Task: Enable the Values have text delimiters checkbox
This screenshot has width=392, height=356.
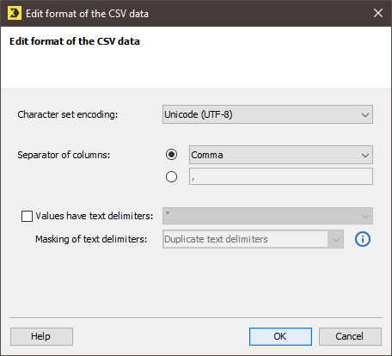Action: tap(27, 216)
